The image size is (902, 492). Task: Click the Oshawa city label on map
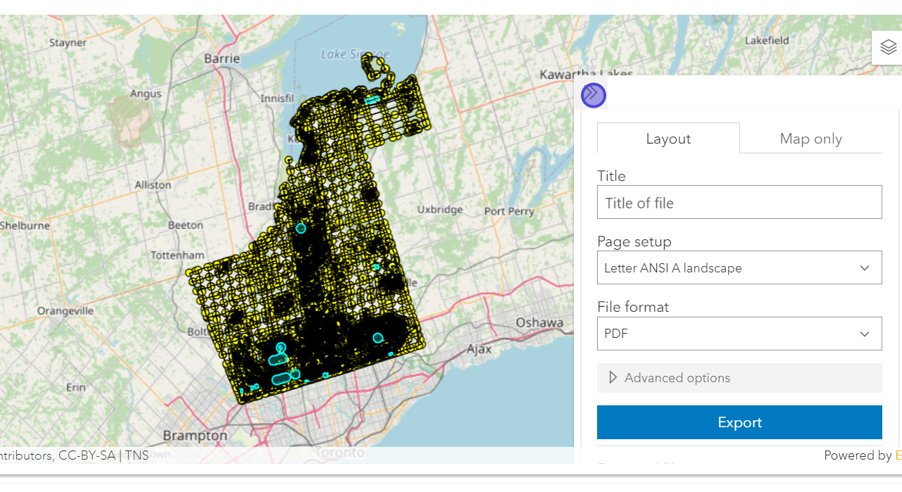[x=539, y=322]
